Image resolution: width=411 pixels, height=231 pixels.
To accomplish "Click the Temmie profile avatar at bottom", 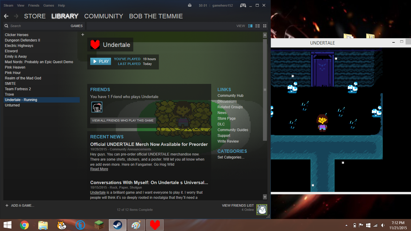I will 262,210.
